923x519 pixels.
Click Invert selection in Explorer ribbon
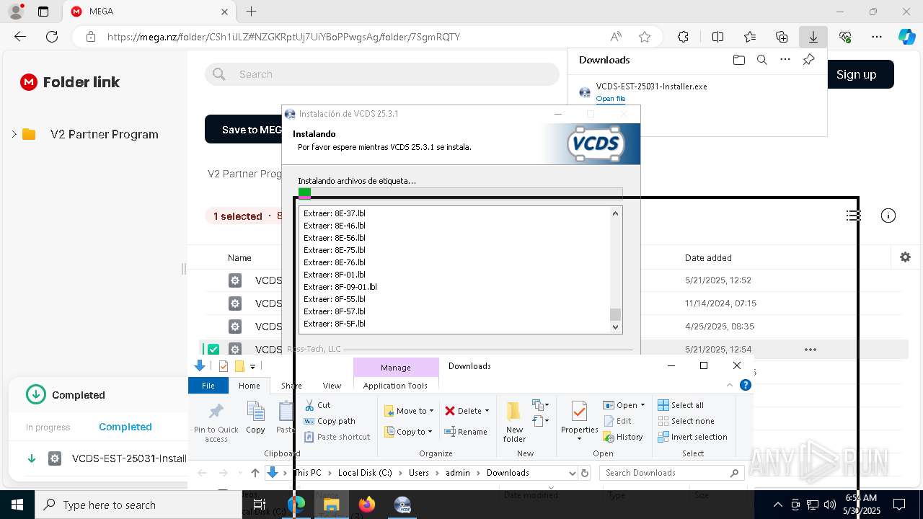(692, 437)
